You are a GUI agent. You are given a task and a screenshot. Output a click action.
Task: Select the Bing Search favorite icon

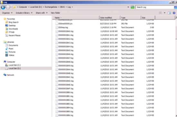click(x=6, y=22)
